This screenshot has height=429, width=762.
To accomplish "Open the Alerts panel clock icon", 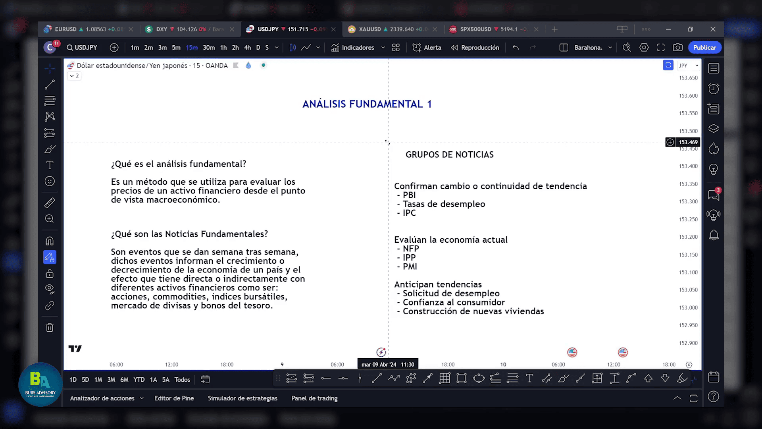I will pos(714,89).
